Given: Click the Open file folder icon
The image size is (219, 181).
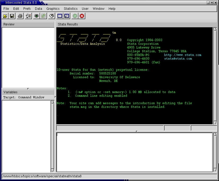Looking at the screenshot, I should 5,16.
